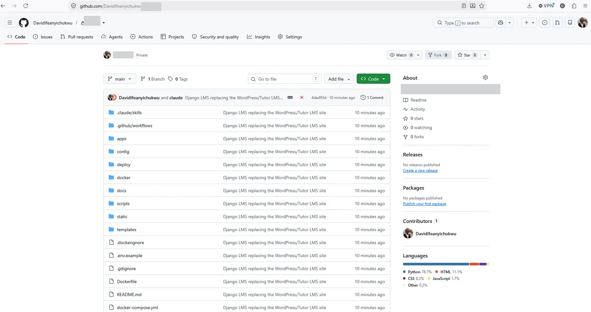Focus the 'Go to file' search field

coord(285,79)
